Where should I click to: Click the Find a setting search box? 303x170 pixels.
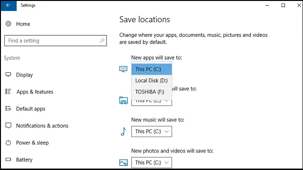point(55,41)
